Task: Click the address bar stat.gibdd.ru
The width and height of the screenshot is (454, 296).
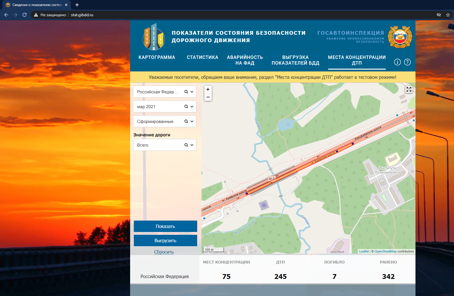Action: pos(82,15)
